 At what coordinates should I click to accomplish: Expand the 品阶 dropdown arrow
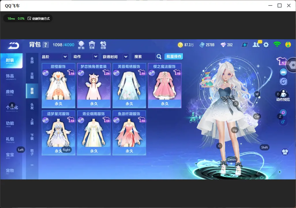click(65, 57)
